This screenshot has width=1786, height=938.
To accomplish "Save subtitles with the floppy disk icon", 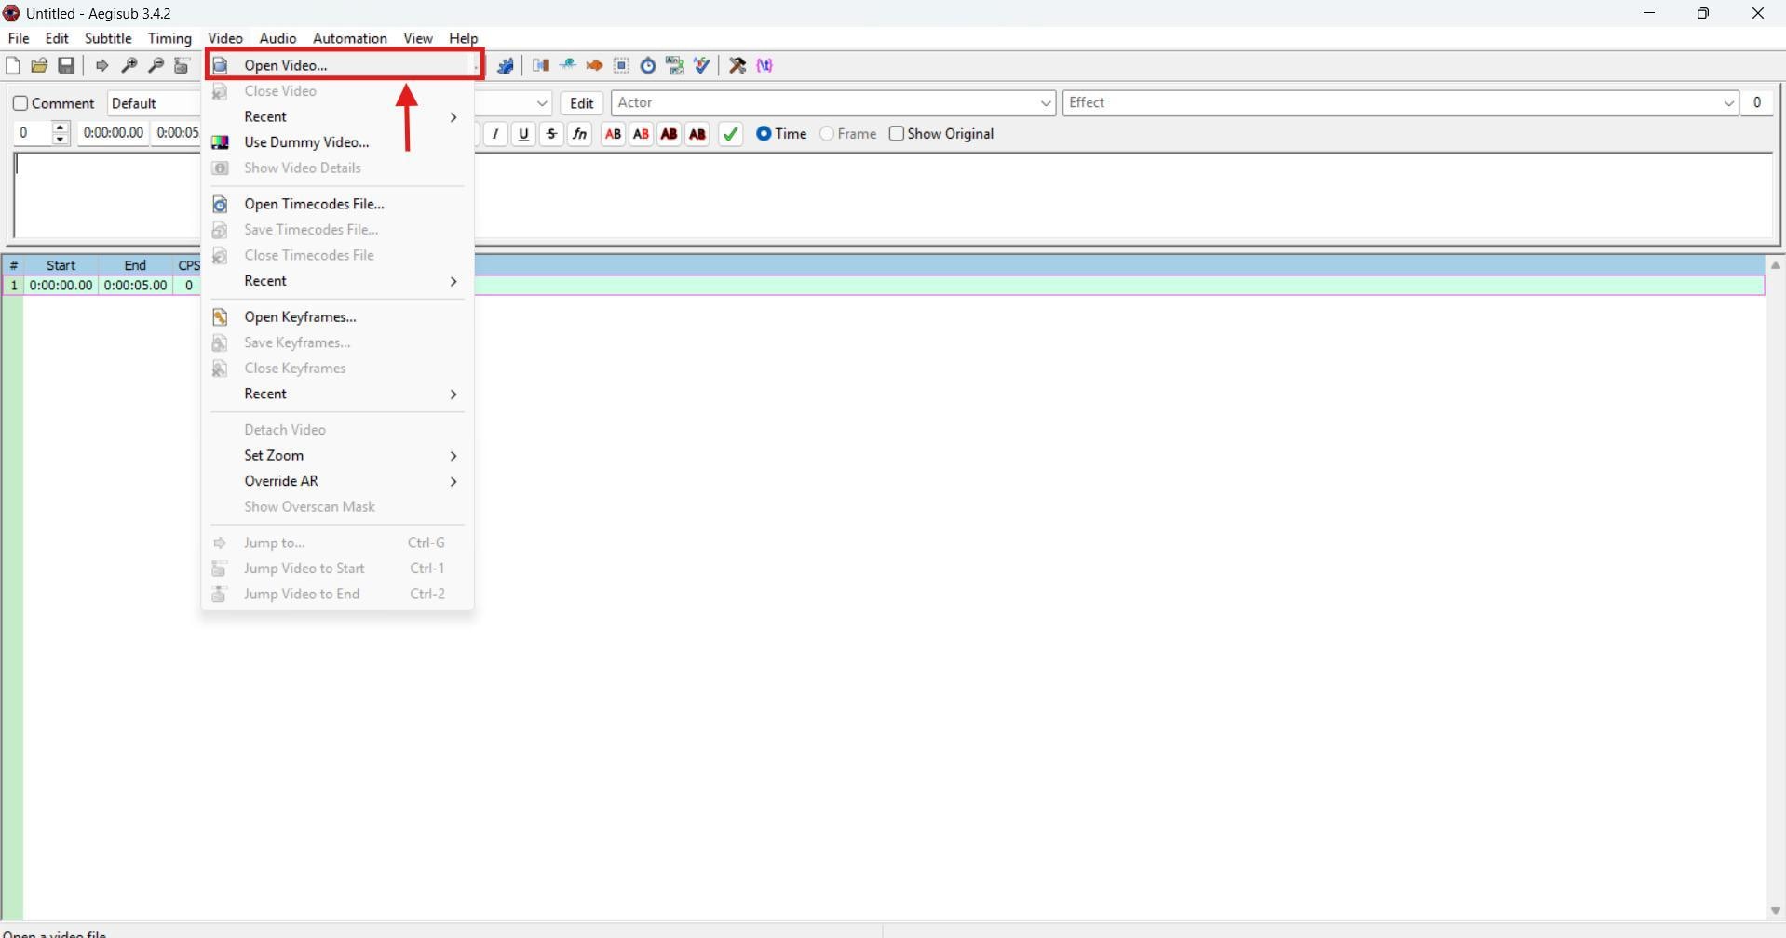I will (x=66, y=65).
